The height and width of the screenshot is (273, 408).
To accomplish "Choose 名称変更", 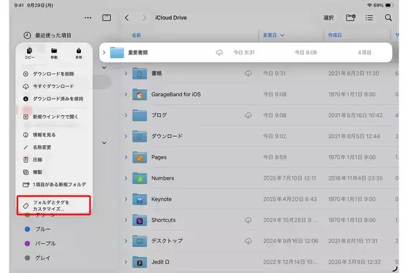I will 54,147.
